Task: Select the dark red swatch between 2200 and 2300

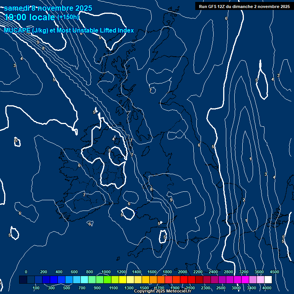Action: (199, 279)
